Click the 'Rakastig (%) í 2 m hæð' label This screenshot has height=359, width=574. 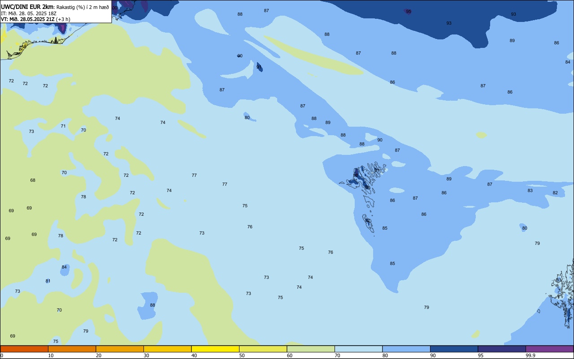83,7
